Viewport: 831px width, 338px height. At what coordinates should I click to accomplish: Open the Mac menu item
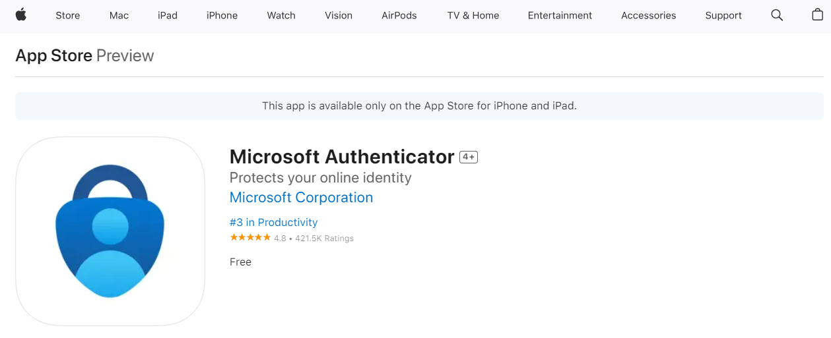tap(119, 15)
